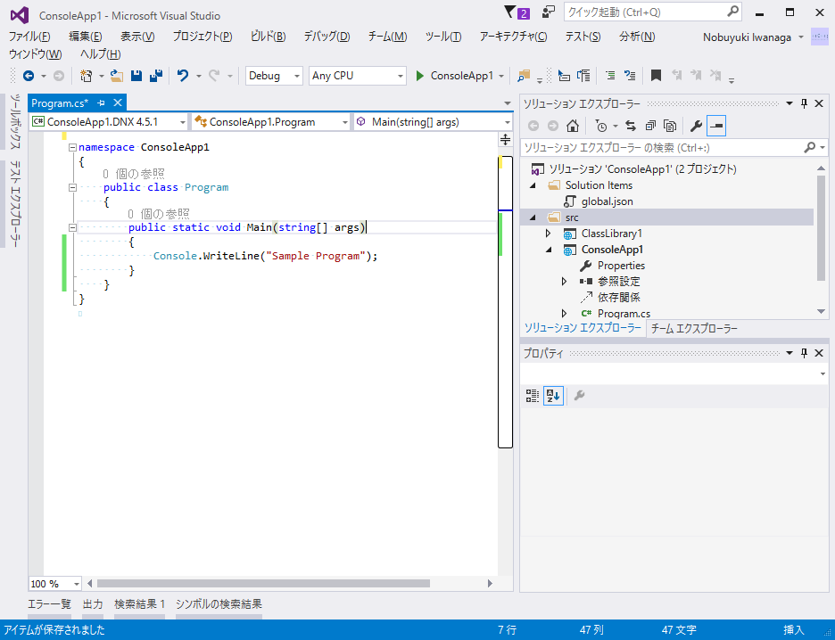Collapse the ConsoleApp1 project node

(549, 250)
